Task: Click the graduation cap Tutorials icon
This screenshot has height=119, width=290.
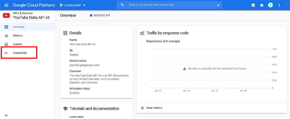Action: pos(65,108)
